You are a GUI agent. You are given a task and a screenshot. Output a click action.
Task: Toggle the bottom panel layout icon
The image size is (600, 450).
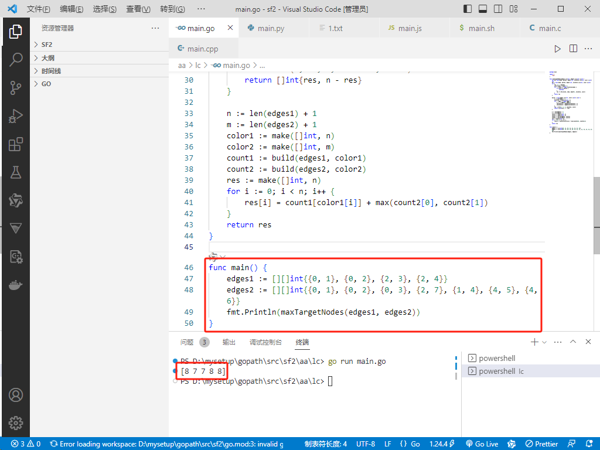[x=483, y=9]
